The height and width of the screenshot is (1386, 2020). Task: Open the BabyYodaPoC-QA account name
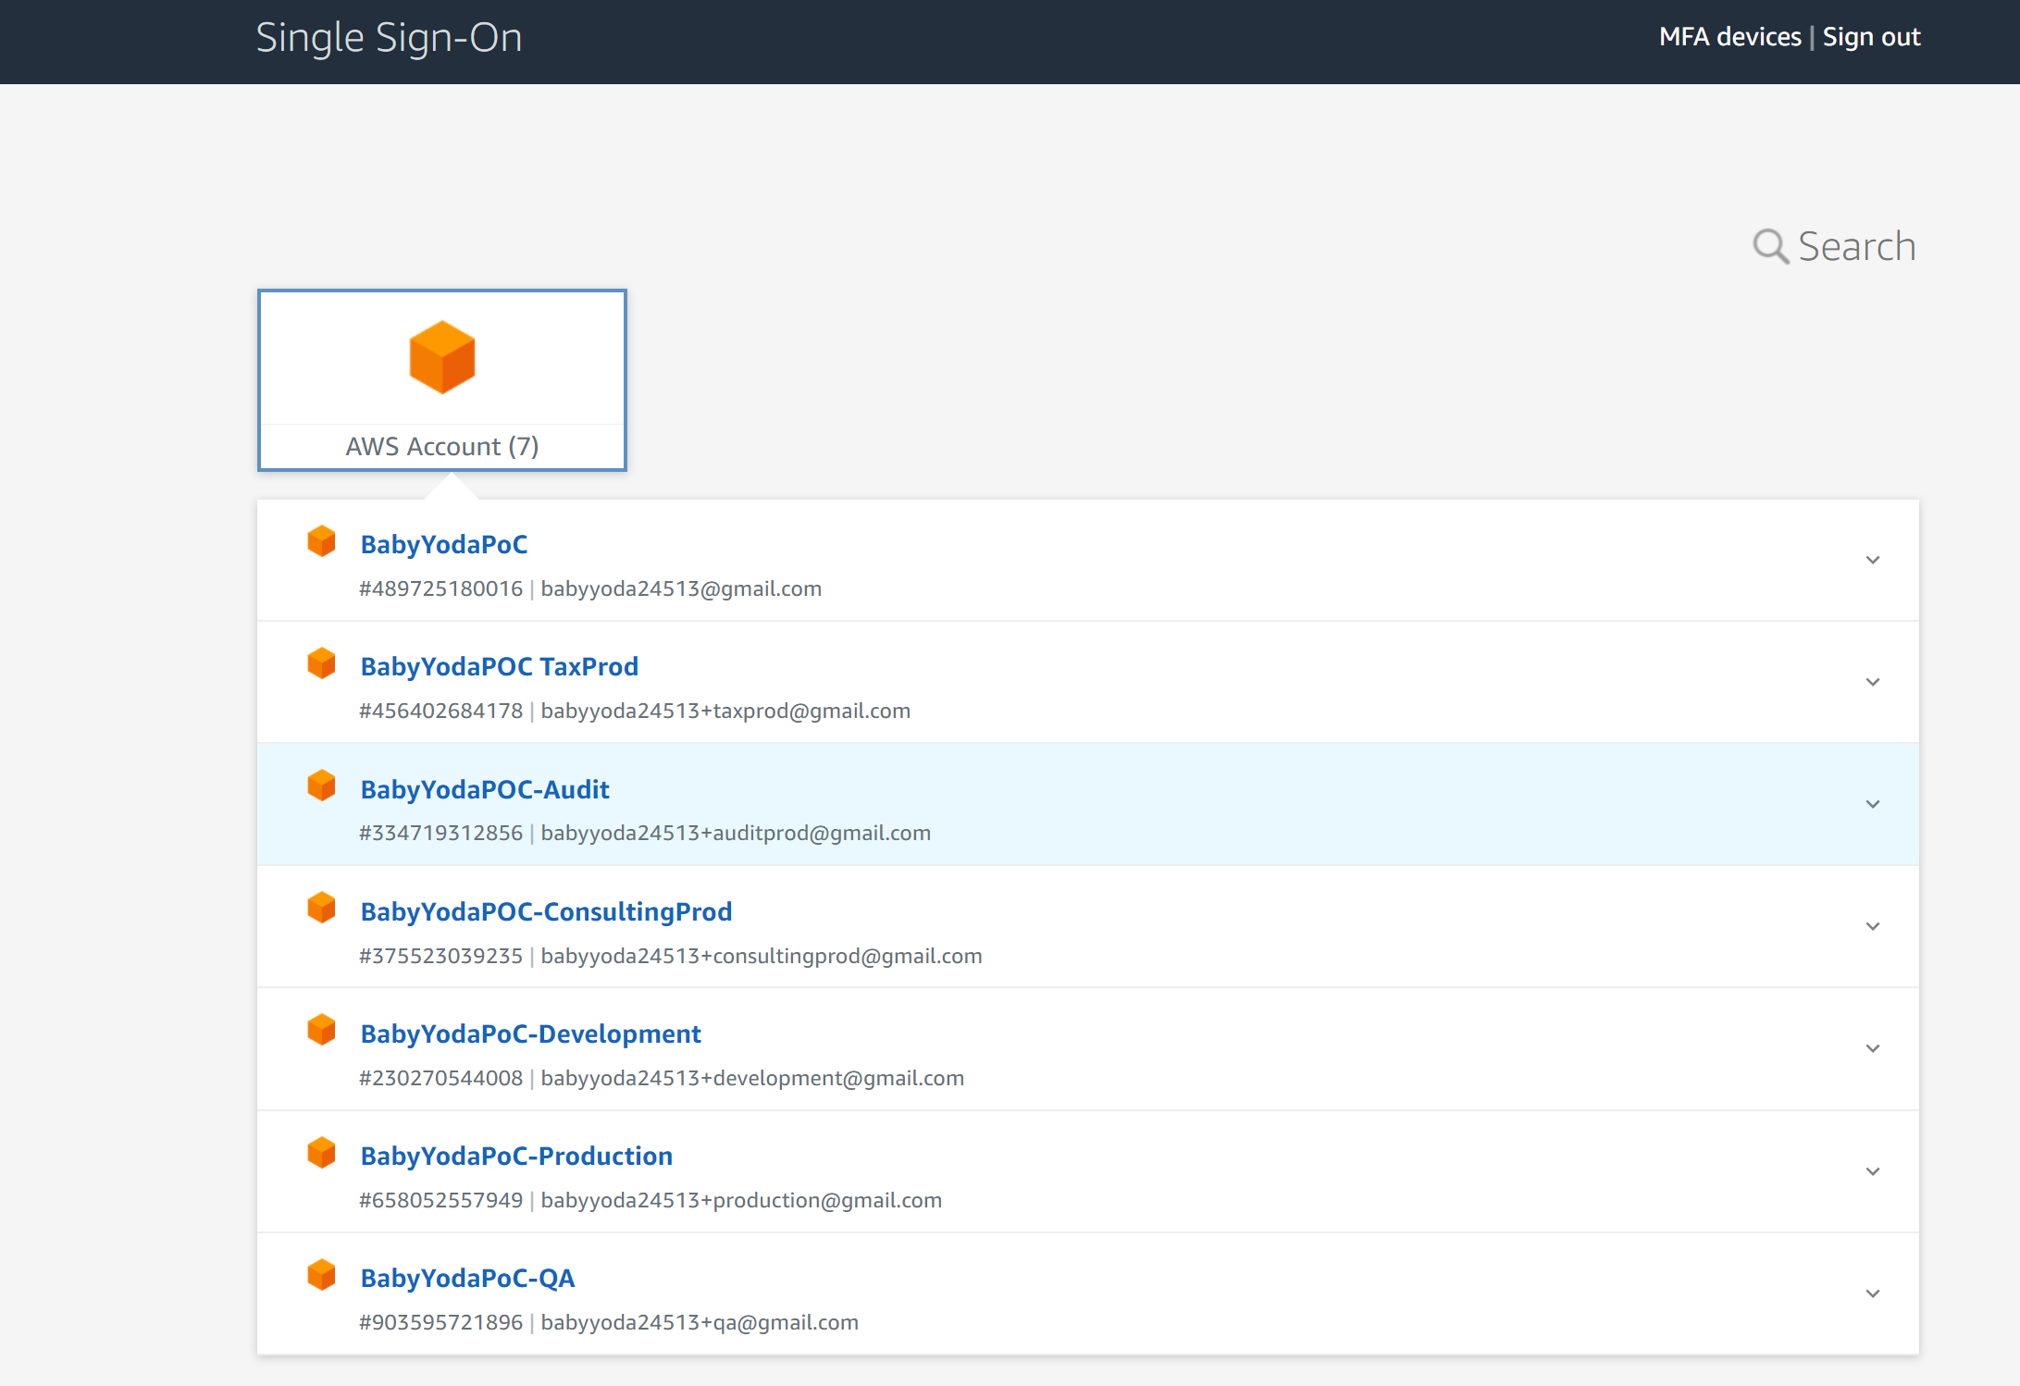pyautogui.click(x=467, y=1278)
